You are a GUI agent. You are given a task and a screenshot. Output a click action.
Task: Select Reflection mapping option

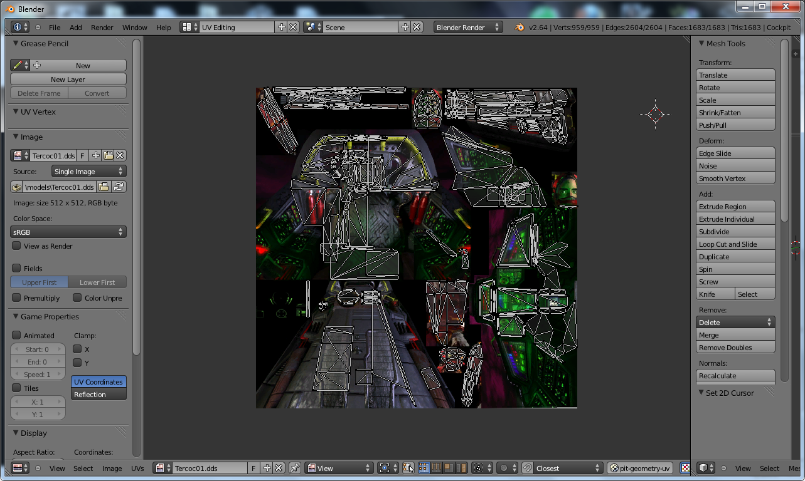99,395
